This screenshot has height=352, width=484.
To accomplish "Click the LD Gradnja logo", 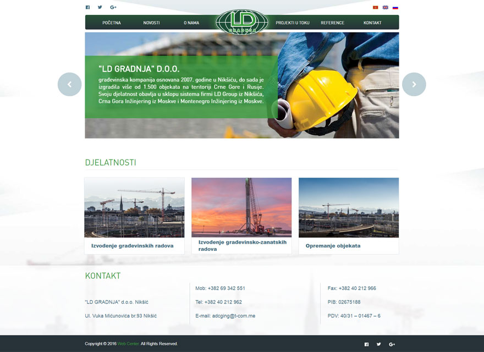I will (x=242, y=21).
